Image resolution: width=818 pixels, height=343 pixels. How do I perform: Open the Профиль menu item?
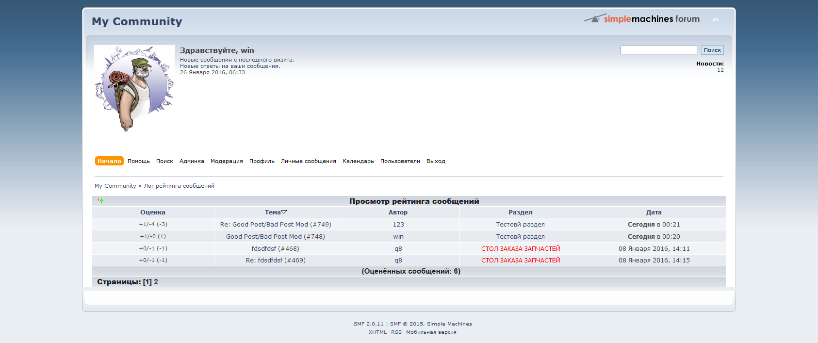(x=262, y=161)
